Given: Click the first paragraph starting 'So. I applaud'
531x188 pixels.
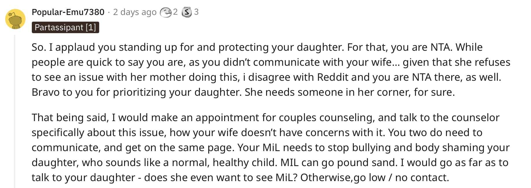Looking at the screenshot, I should pos(271,69).
